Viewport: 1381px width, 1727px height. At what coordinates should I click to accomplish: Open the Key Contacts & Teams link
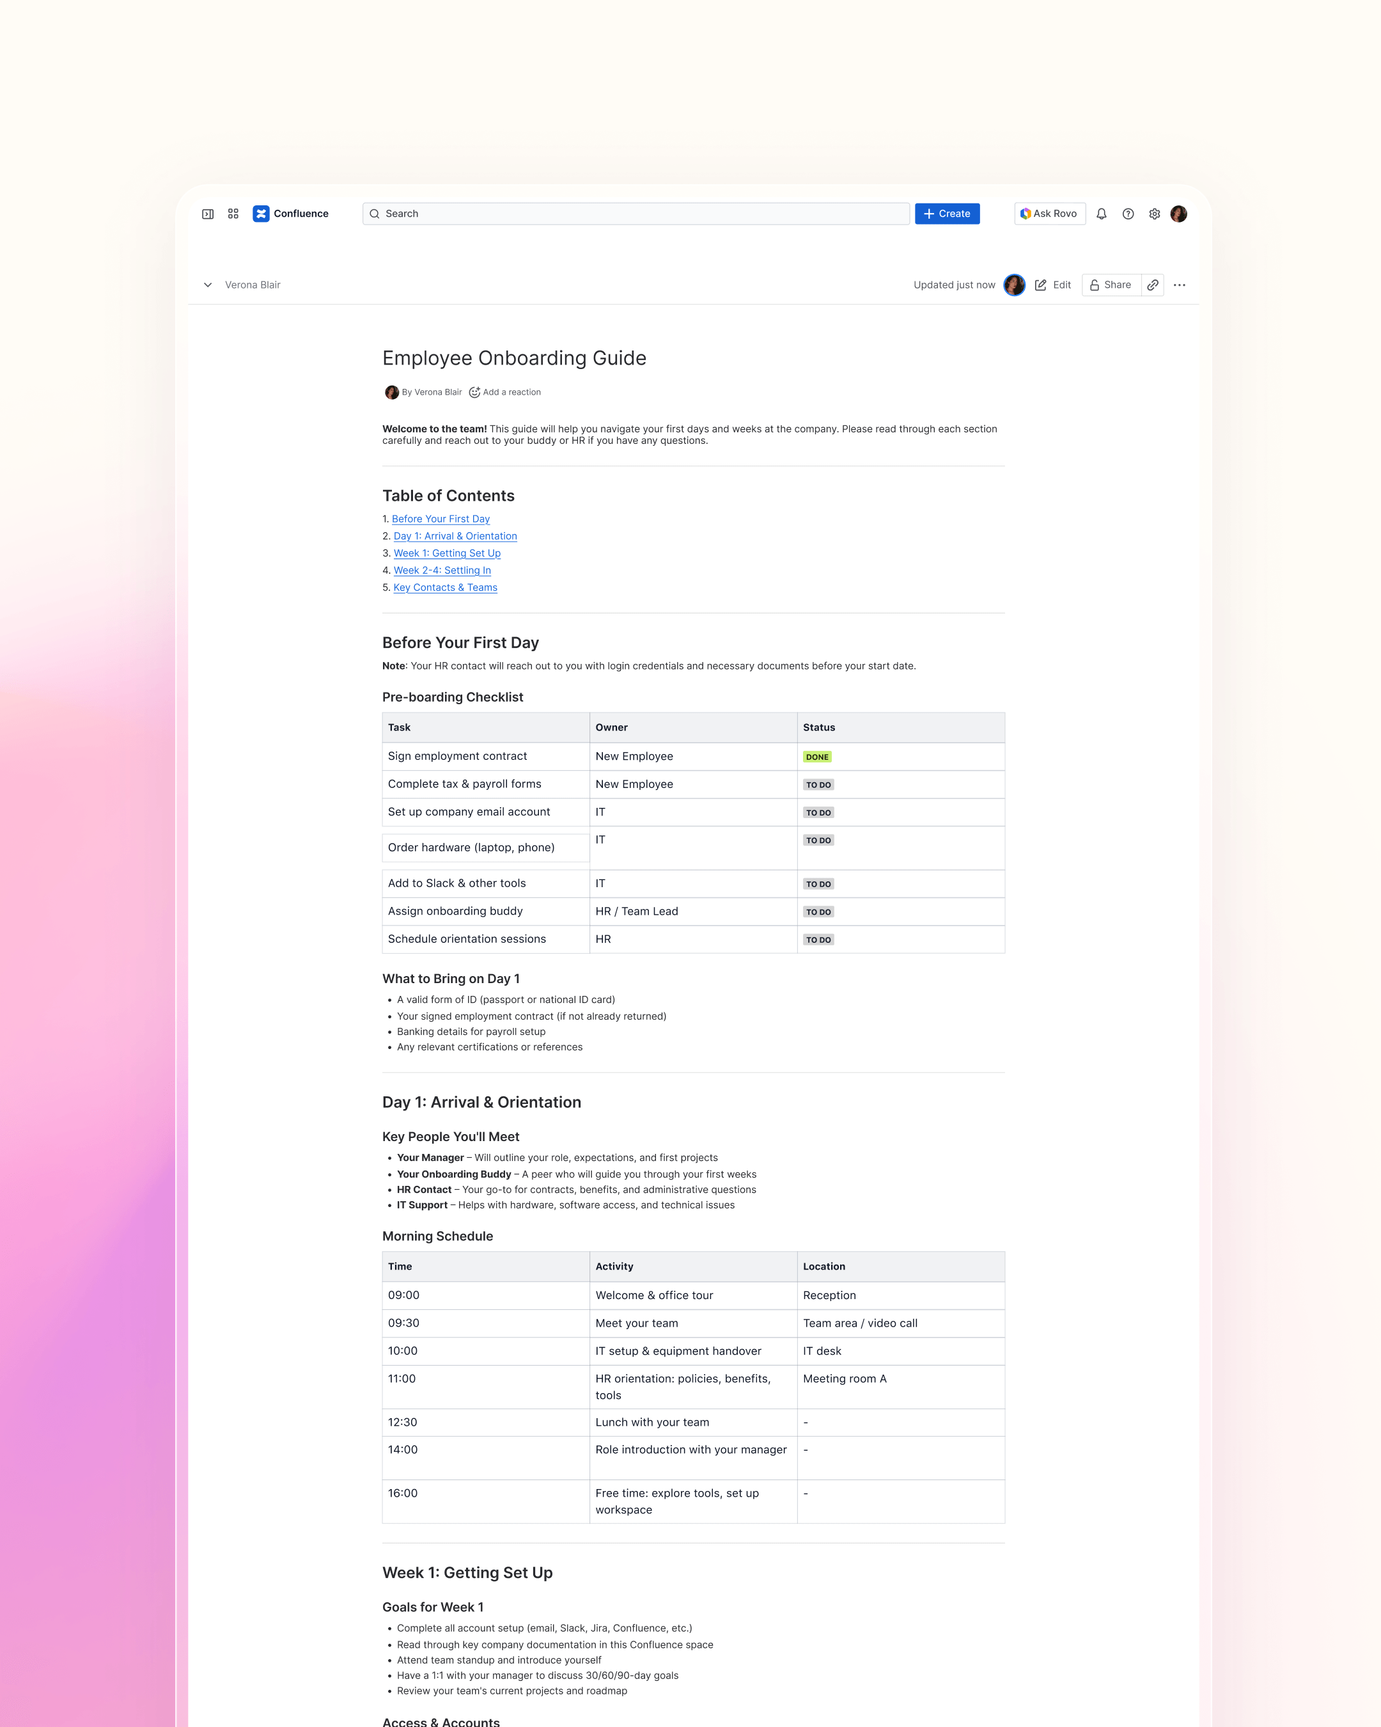445,587
